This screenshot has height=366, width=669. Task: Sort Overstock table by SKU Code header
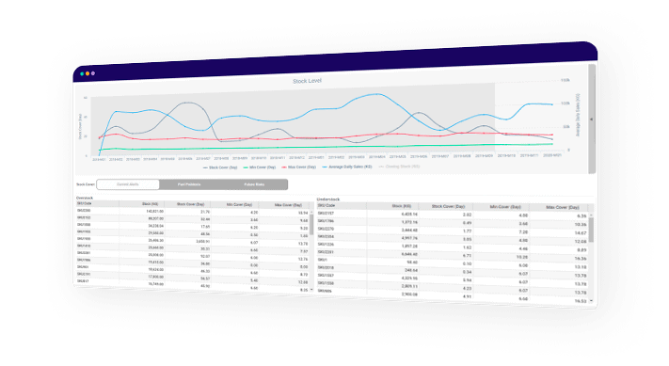point(98,204)
